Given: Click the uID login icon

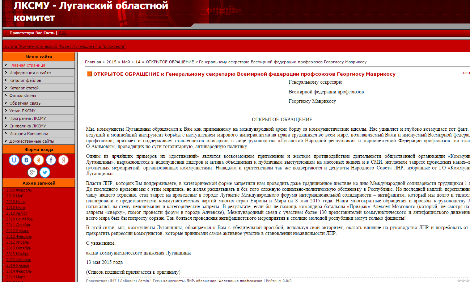Looking at the screenshot, I should (14, 160).
